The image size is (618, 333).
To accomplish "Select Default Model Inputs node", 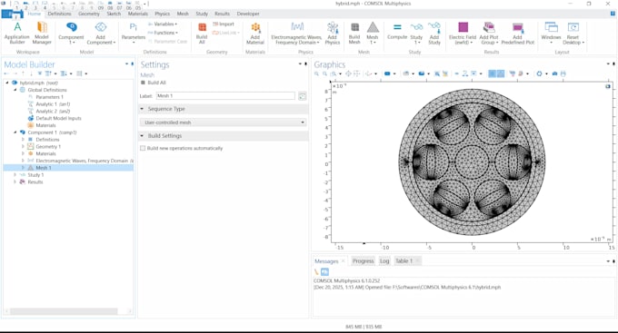I will 58,118.
